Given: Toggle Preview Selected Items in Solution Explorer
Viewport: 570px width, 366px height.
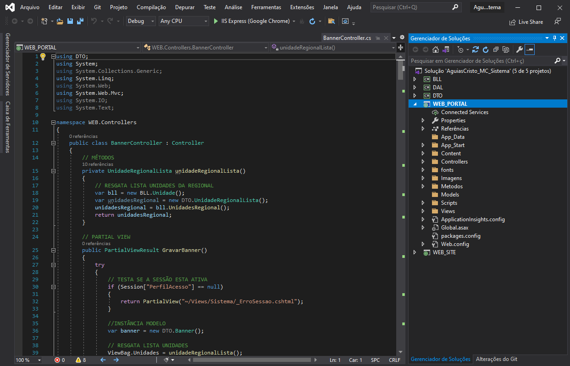Looking at the screenshot, I should pos(530,49).
